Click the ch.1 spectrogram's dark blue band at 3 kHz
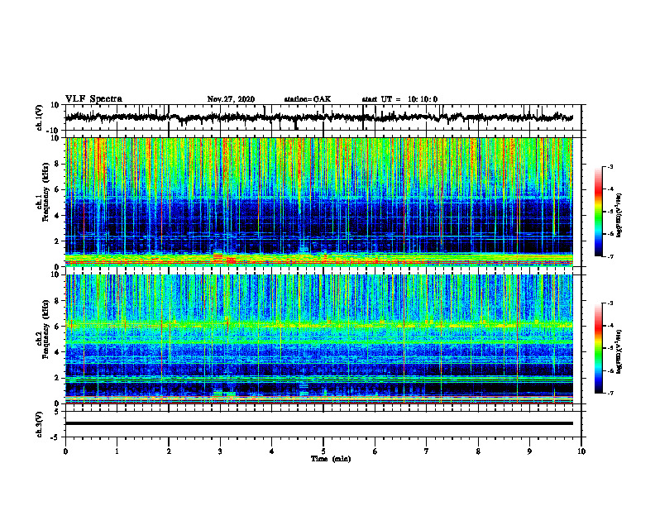This screenshot has width=655, height=506. [318, 228]
